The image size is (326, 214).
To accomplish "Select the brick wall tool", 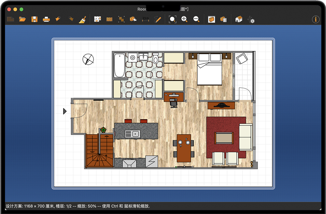I will click(109, 19).
